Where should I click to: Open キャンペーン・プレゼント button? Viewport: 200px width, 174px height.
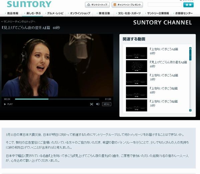pos(127,5)
